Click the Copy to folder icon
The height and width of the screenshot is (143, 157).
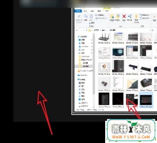118,17
